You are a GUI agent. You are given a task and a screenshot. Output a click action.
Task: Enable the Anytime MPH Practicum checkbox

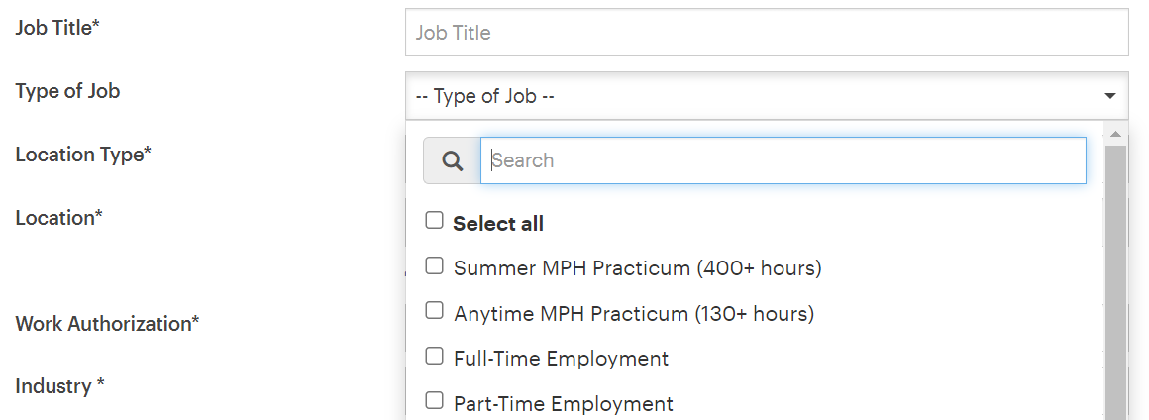tap(434, 311)
